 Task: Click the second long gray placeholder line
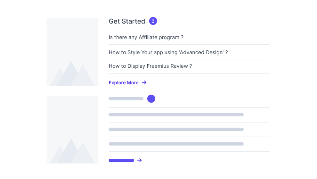tap(176, 129)
